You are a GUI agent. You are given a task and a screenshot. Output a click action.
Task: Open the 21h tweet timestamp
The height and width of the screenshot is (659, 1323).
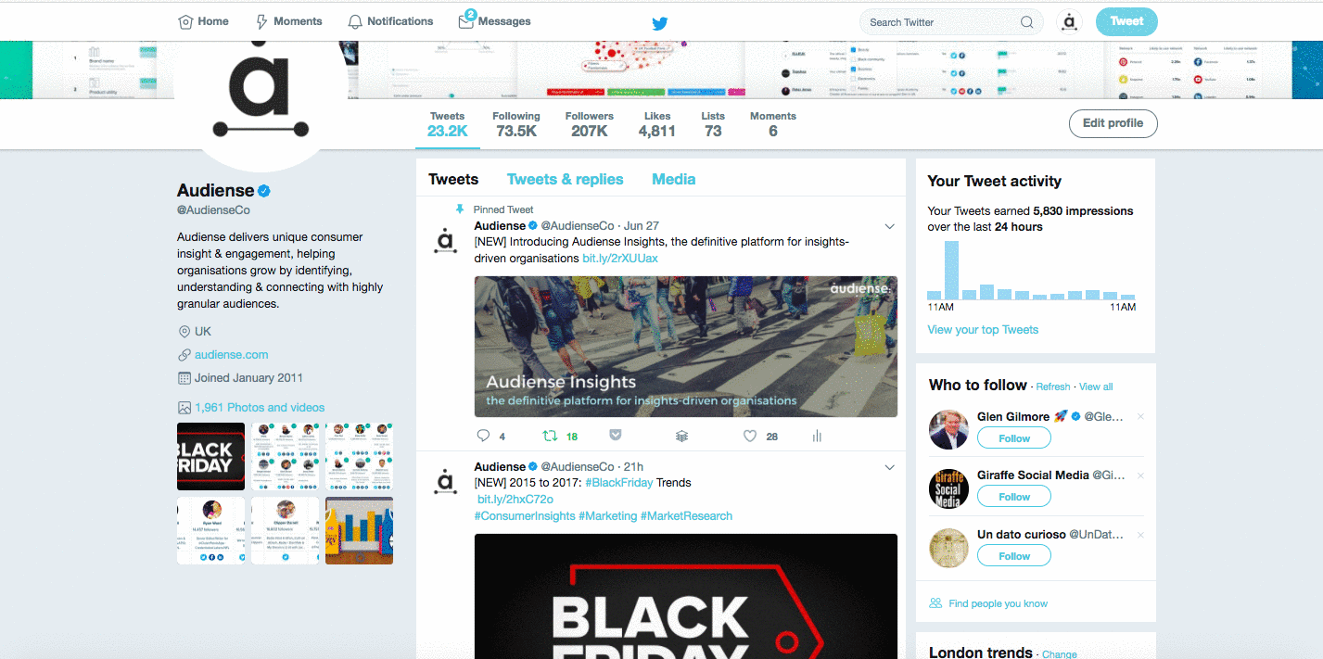(x=633, y=467)
